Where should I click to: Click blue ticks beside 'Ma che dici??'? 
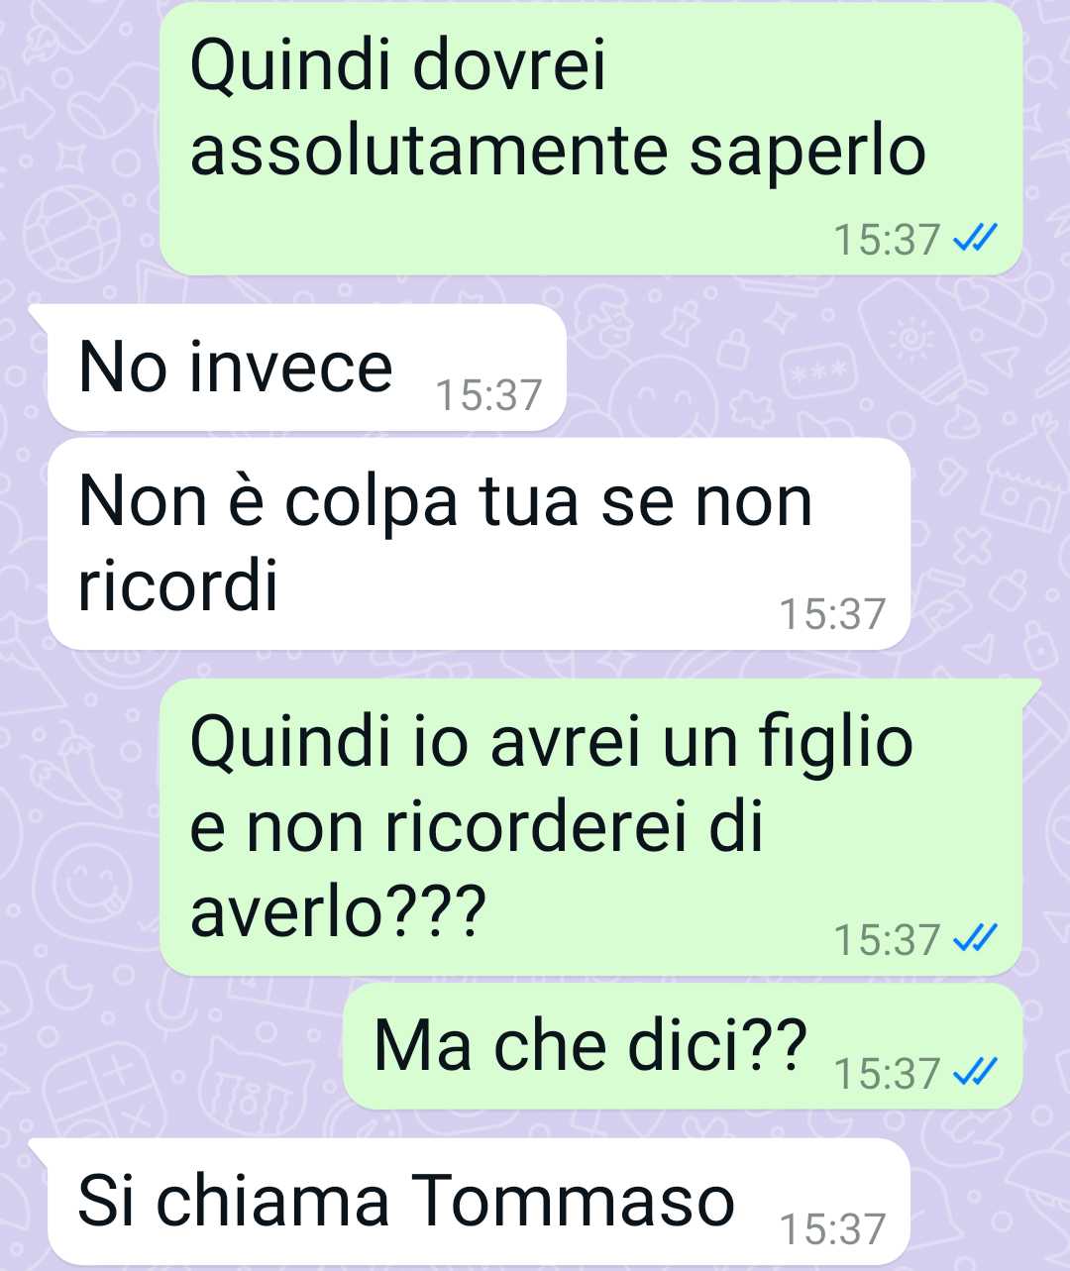[x=973, y=1073]
